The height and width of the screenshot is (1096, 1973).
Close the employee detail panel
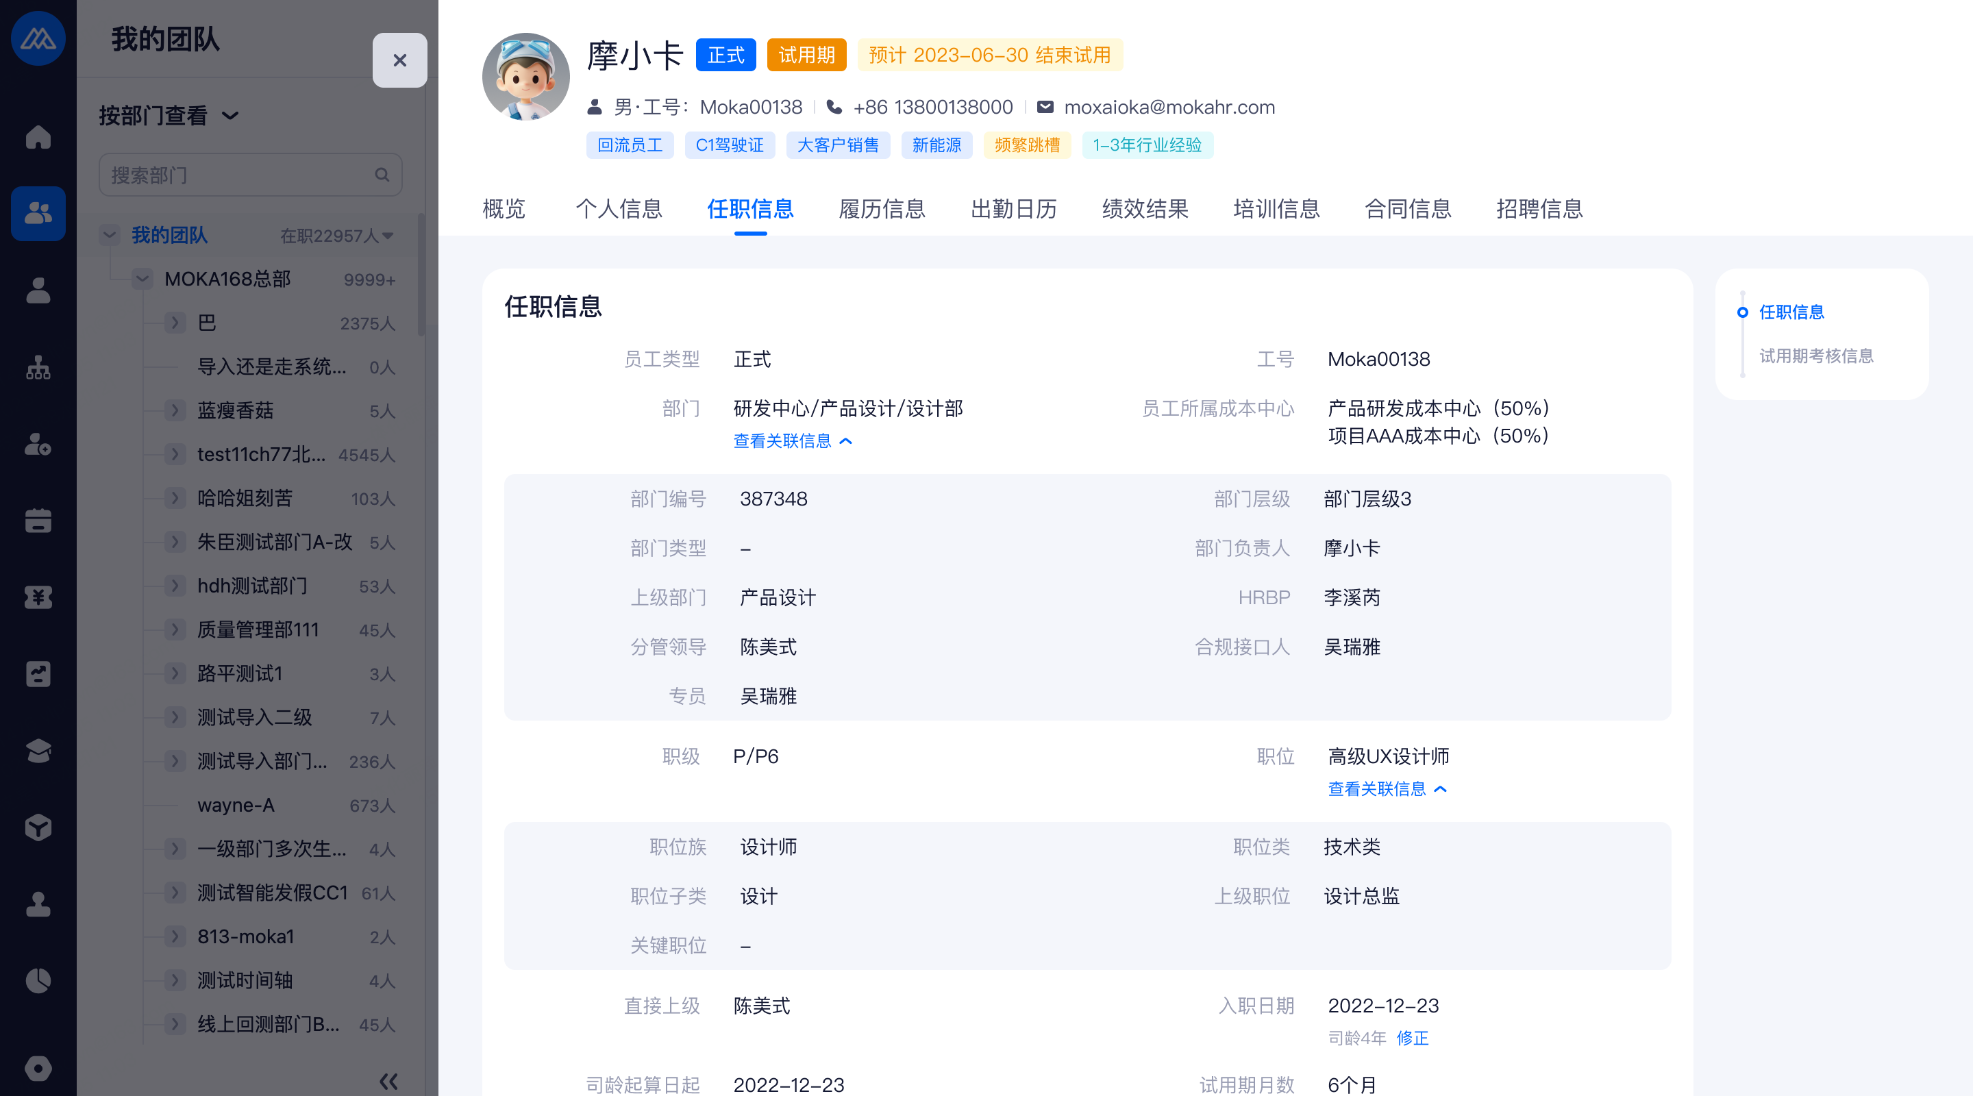400,60
